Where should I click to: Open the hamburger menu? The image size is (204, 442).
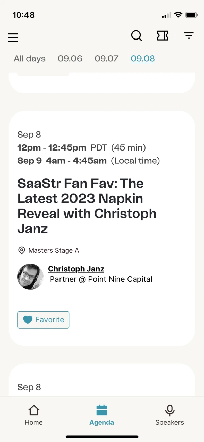(x=13, y=37)
